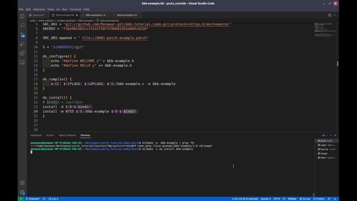Change the BitBake language mode
The height and width of the screenshot is (201, 357).
(x=292, y=199)
